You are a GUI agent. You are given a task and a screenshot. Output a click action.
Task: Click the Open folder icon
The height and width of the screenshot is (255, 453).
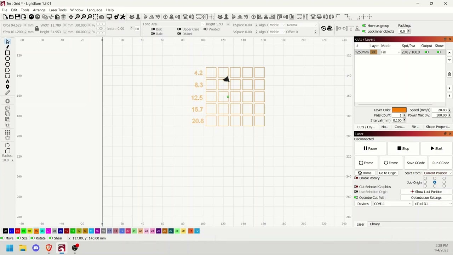(x=11, y=17)
